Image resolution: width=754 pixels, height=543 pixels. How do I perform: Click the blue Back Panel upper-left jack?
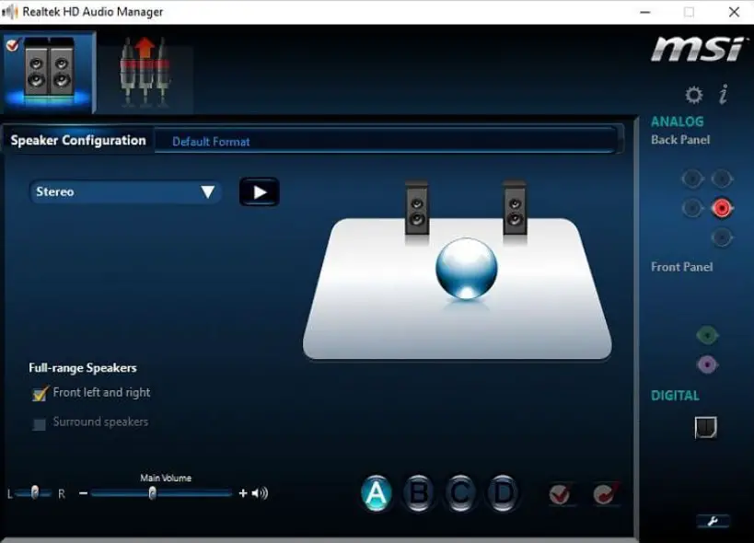point(692,178)
